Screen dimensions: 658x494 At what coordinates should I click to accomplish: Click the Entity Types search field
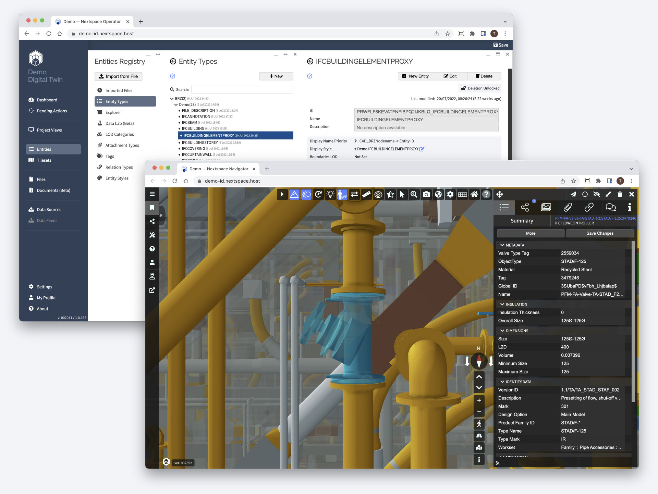tap(242, 90)
